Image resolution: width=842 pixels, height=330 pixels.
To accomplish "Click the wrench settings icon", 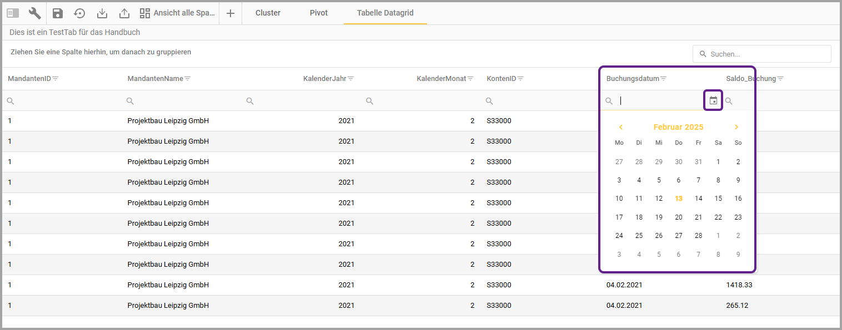I will (x=34, y=13).
